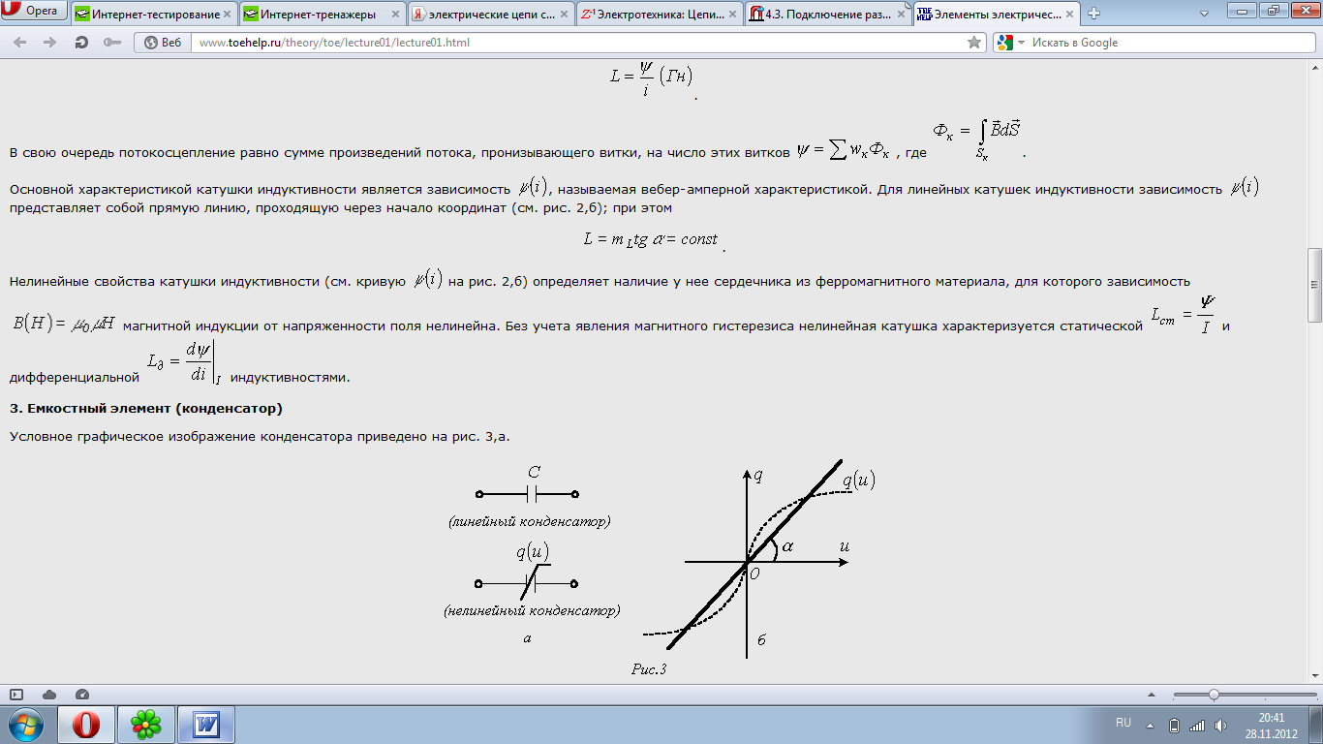Go back to previous page
Image resolution: width=1323 pixels, height=744 pixels.
[x=20, y=43]
